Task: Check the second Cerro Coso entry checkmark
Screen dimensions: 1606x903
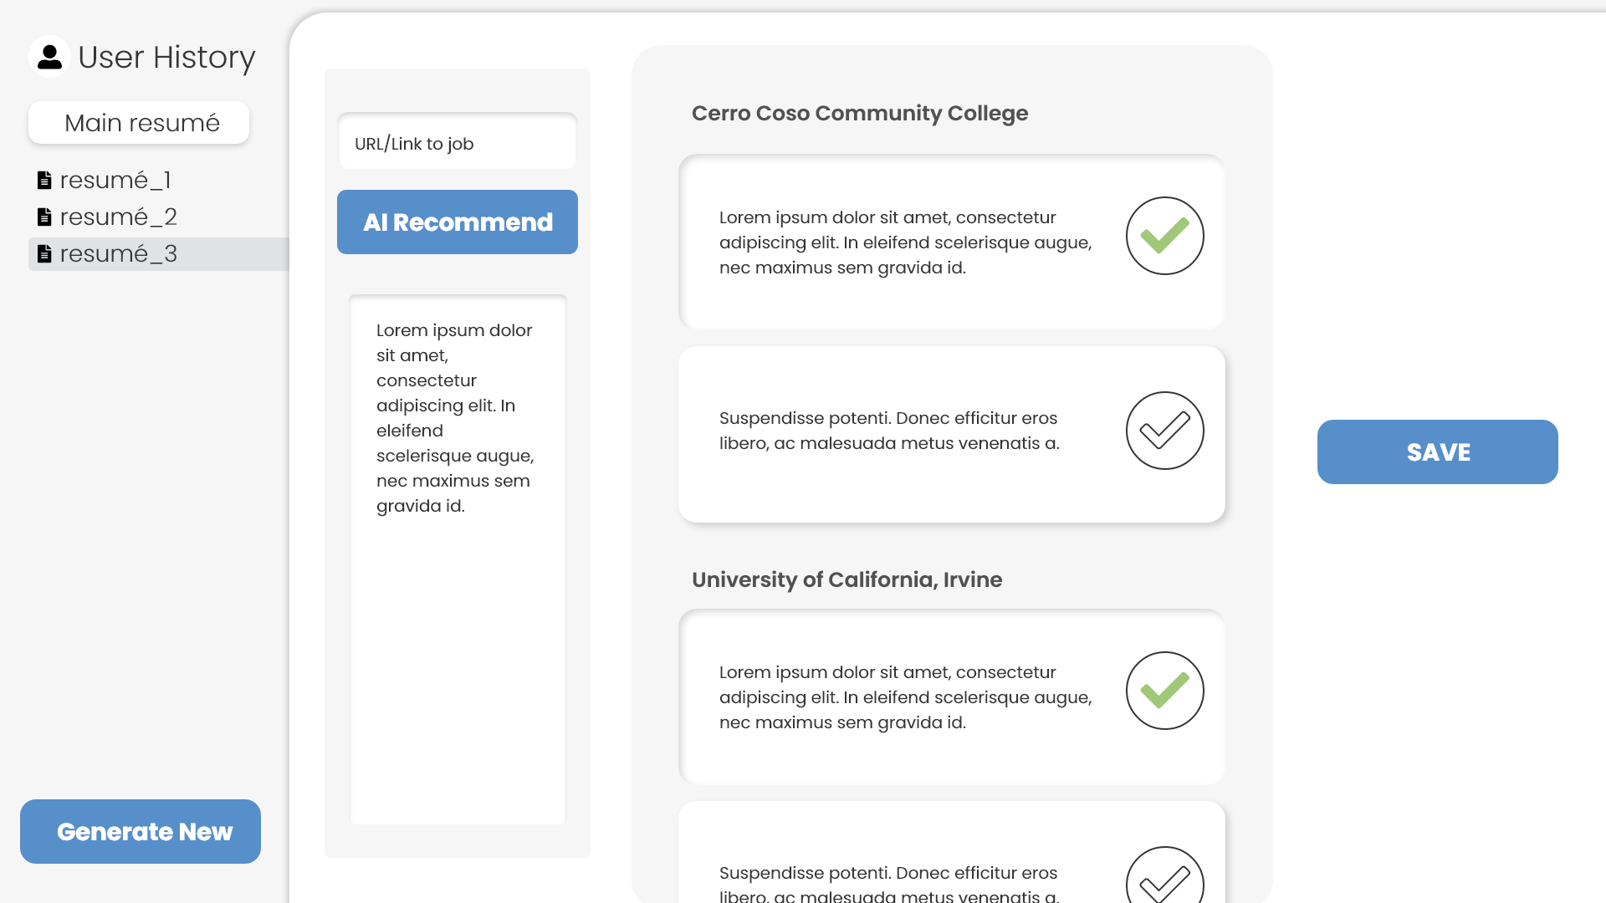Action: pyautogui.click(x=1164, y=431)
